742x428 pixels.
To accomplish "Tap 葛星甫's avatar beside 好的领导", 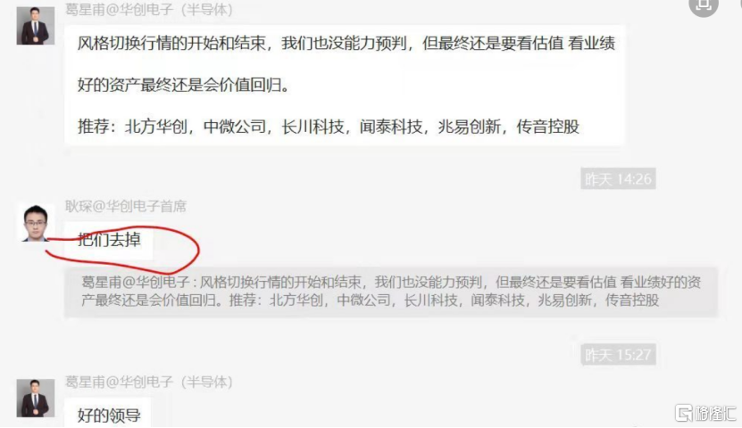I will coord(36,399).
